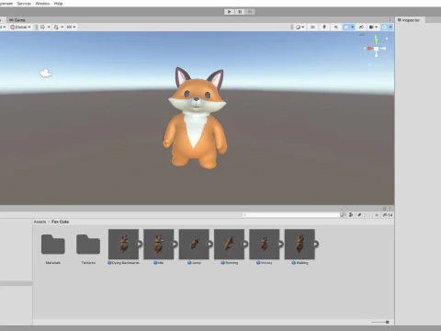Click the cloud object in the scene

click(x=46, y=73)
